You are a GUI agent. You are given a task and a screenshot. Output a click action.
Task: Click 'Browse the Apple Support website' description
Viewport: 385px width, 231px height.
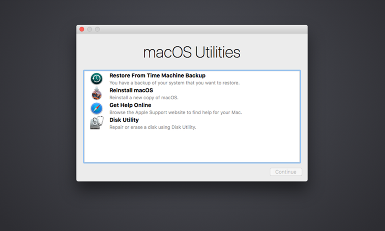pos(176,112)
